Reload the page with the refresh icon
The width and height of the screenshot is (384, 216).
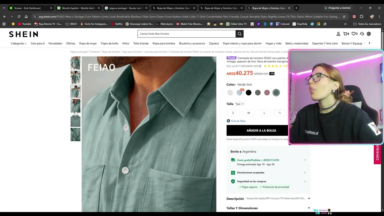(19, 16)
